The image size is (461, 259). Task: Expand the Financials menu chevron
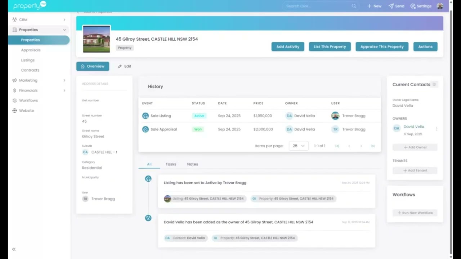coord(64,90)
